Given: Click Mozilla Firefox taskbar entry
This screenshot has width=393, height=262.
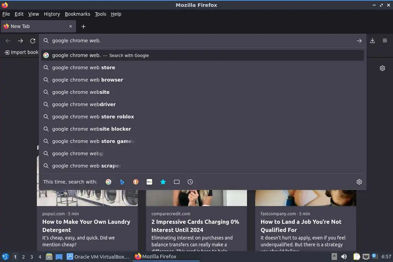Looking at the screenshot, I should pyautogui.click(x=166, y=257).
